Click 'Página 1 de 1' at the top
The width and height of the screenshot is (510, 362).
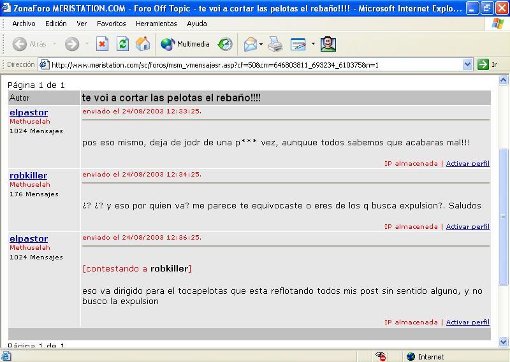36,85
